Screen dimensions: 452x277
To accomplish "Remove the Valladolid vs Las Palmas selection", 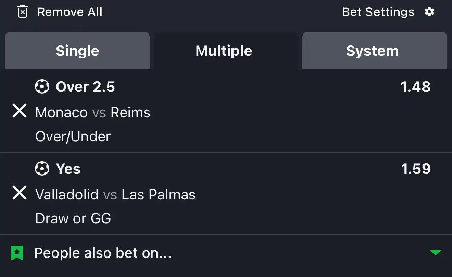I will tap(20, 193).
